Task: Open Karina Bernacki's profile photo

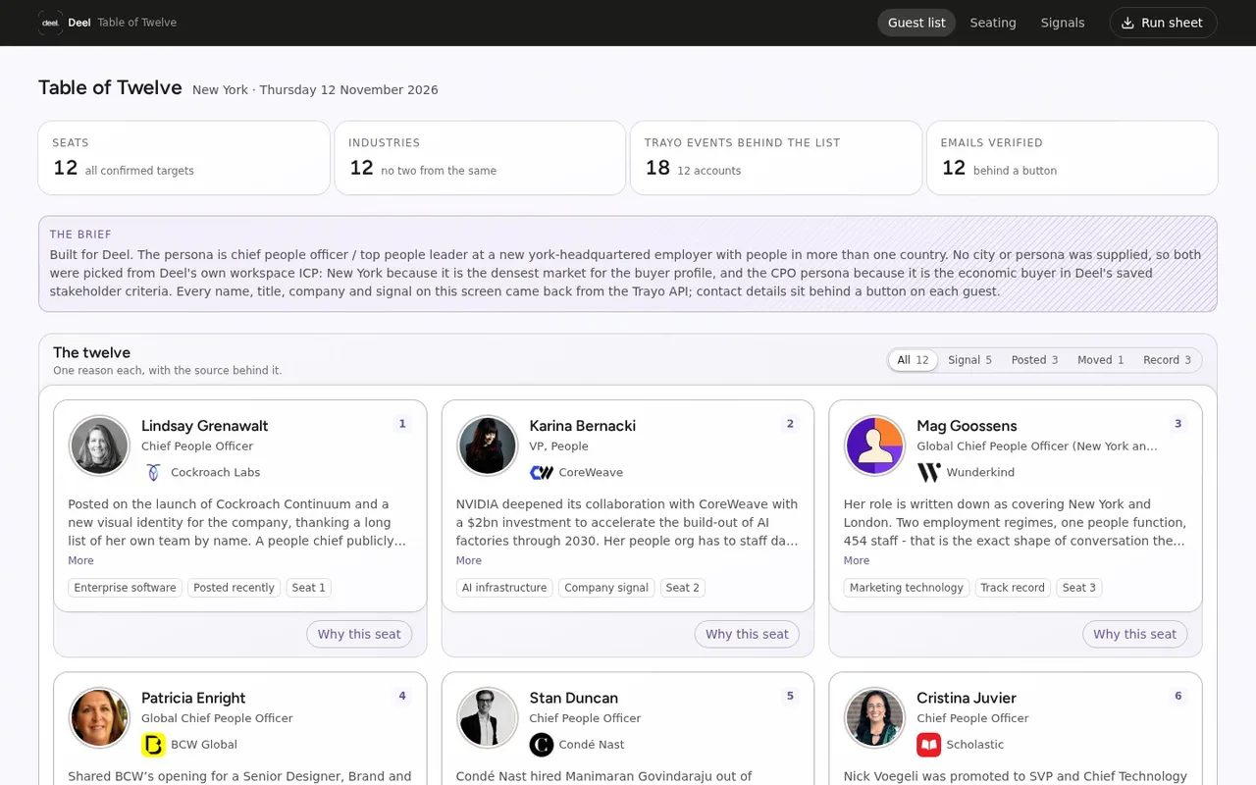Action: click(x=487, y=445)
